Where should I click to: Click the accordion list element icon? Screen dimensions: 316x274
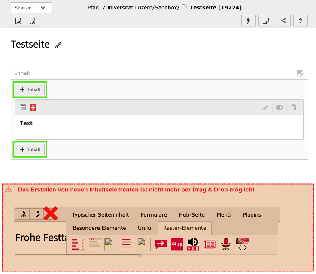click(78, 244)
